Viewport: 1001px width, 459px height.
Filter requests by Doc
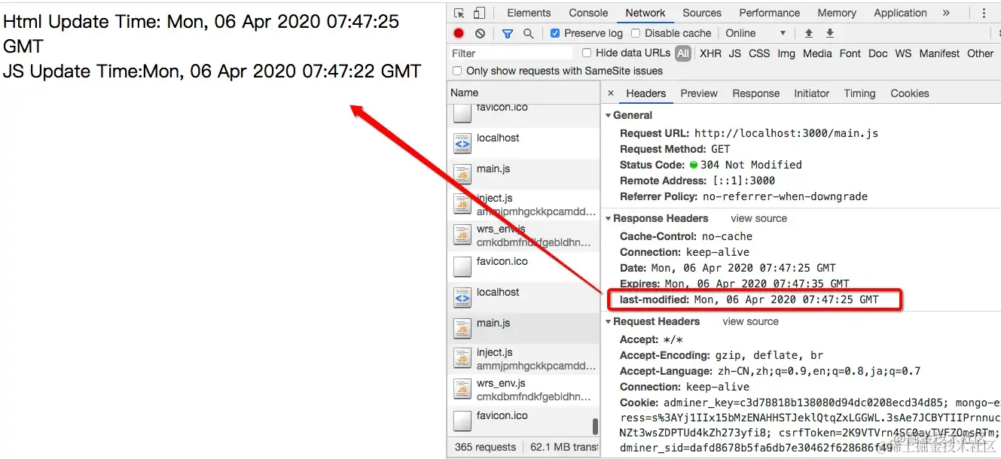click(878, 53)
